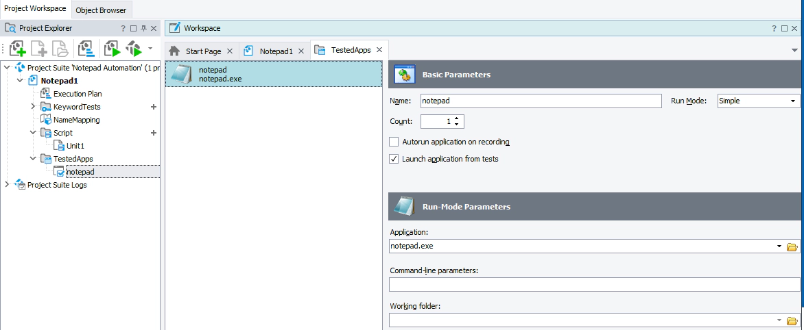Click the Add New Project toolbar icon
The width and height of the screenshot is (804, 330).
click(18, 49)
